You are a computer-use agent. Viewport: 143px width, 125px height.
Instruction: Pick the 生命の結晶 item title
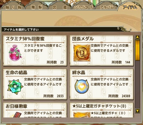click(x=16, y=72)
